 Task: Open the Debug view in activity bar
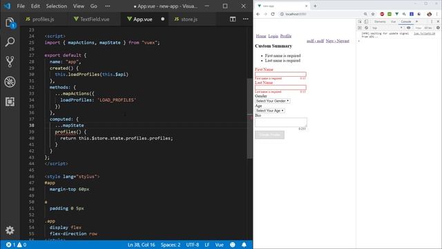pos(10,82)
